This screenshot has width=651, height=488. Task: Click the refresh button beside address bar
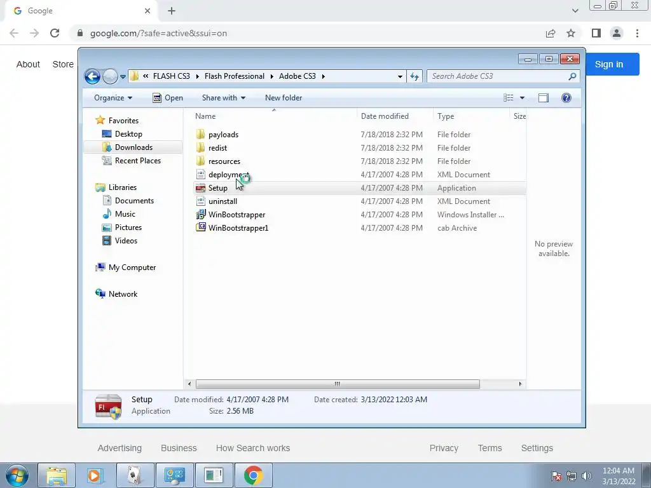(x=415, y=76)
